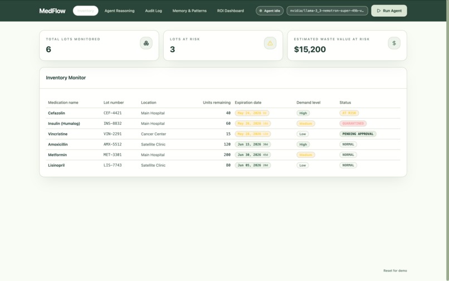Screen dimensions: 449x281
Task: Click the Units remaining column header
Action: pyautogui.click(x=217, y=103)
